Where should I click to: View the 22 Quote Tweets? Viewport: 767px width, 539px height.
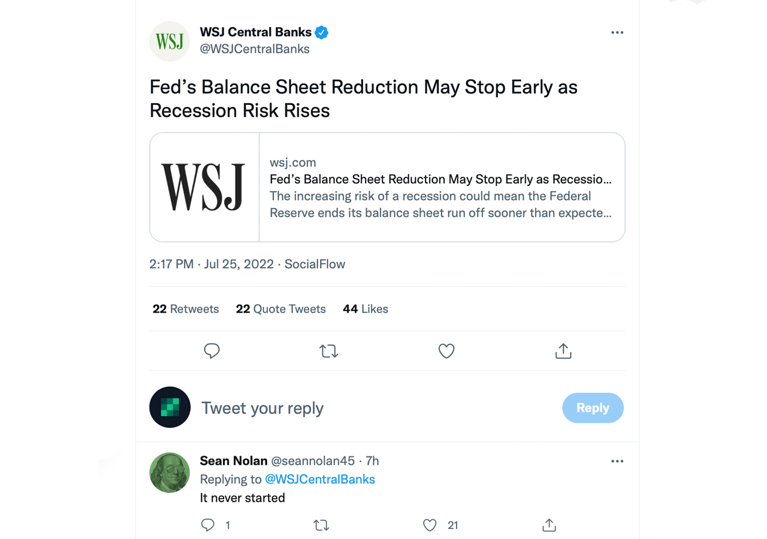[280, 308]
